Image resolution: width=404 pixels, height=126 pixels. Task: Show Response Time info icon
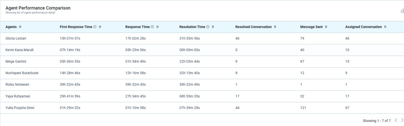coord(152,27)
